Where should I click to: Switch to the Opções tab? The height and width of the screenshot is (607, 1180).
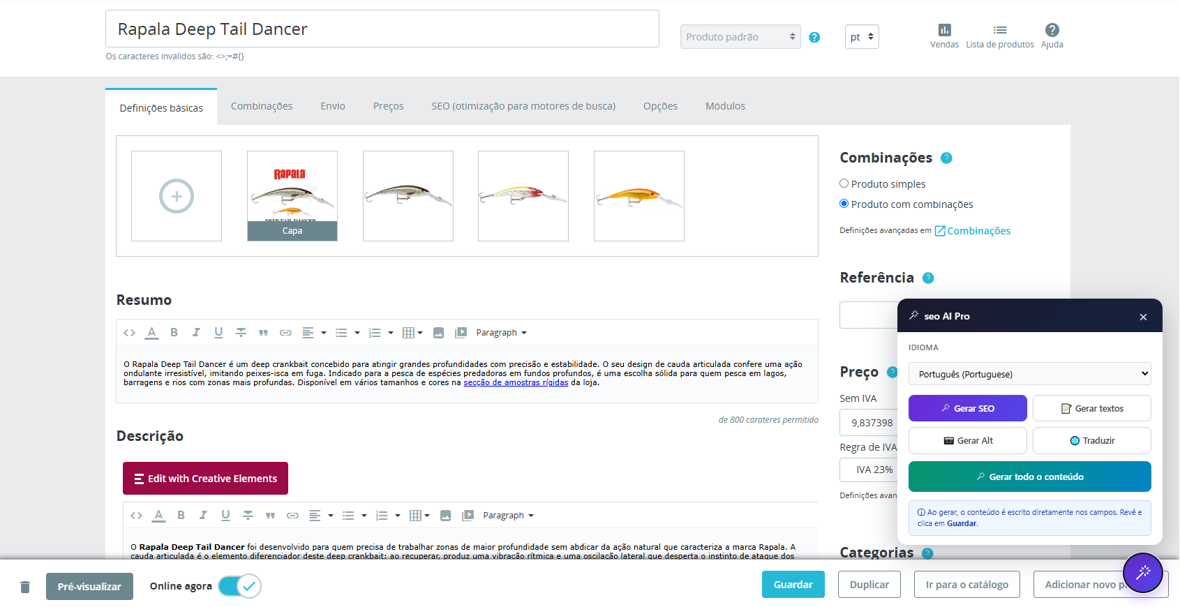pos(660,106)
